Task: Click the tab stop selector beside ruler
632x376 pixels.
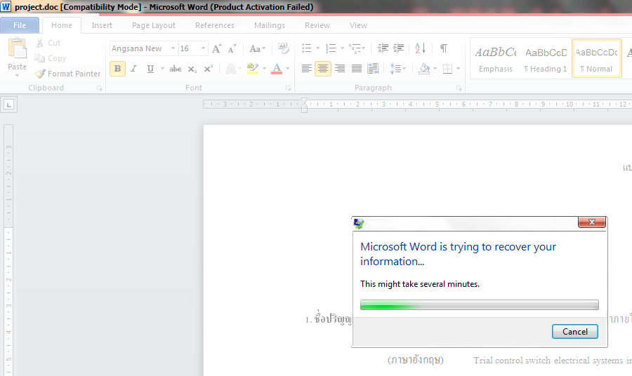Action: (9, 105)
